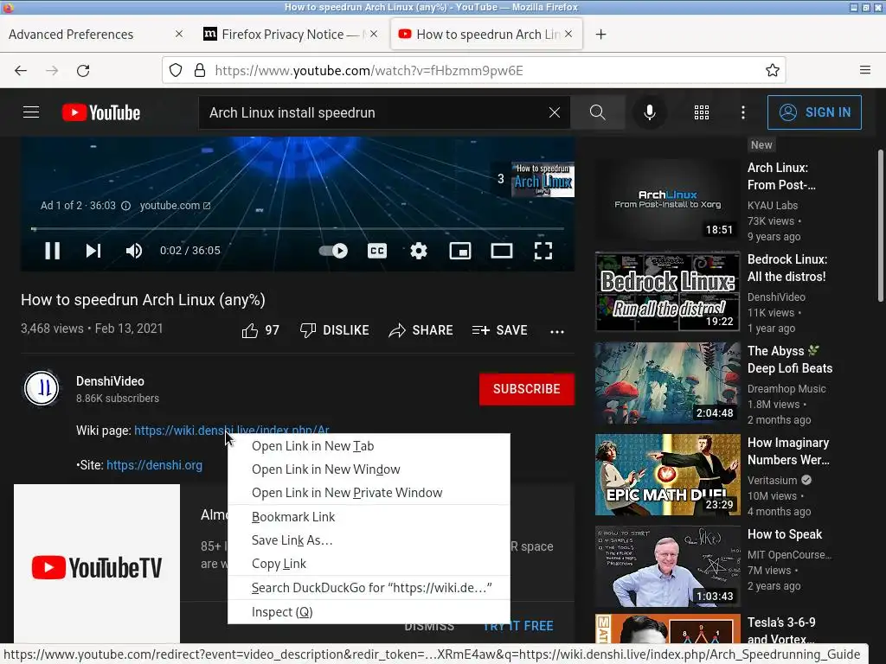Image resolution: width=886 pixels, height=664 pixels.
Task: Select Search DuckDuckGo for link entry
Action: click(x=369, y=588)
